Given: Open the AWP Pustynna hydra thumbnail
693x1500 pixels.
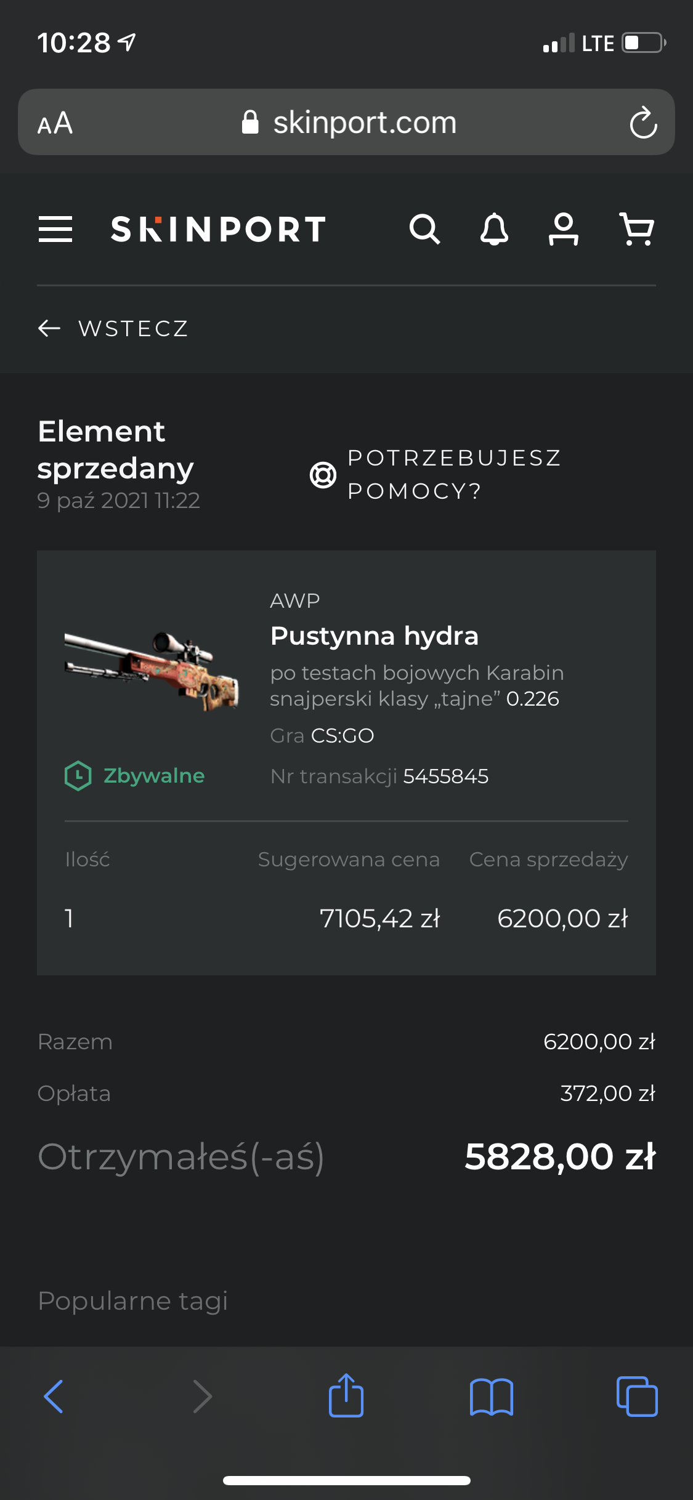Looking at the screenshot, I should (x=152, y=671).
